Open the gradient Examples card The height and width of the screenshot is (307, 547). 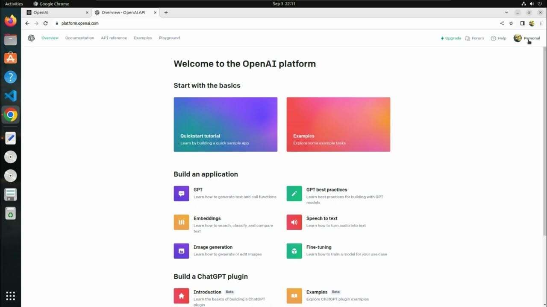coord(338,125)
